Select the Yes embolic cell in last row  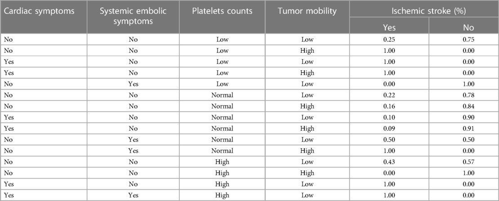(x=133, y=195)
